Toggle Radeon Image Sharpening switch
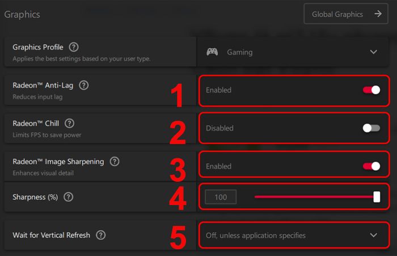 pos(371,166)
